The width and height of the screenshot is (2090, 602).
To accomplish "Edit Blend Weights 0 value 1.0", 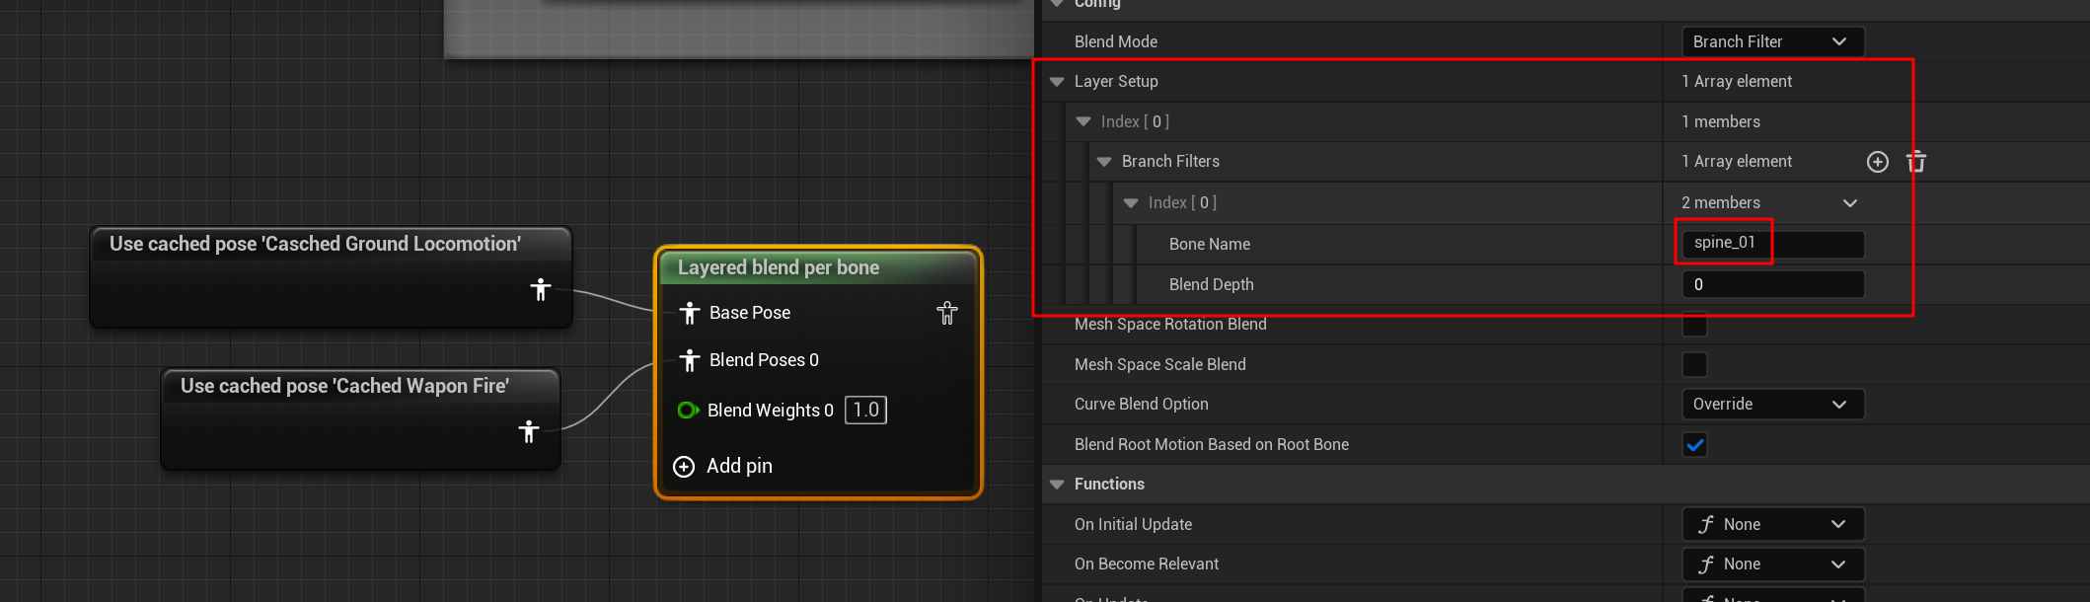I will [x=865, y=410].
